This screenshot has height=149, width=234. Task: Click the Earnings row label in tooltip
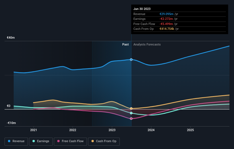139,19
